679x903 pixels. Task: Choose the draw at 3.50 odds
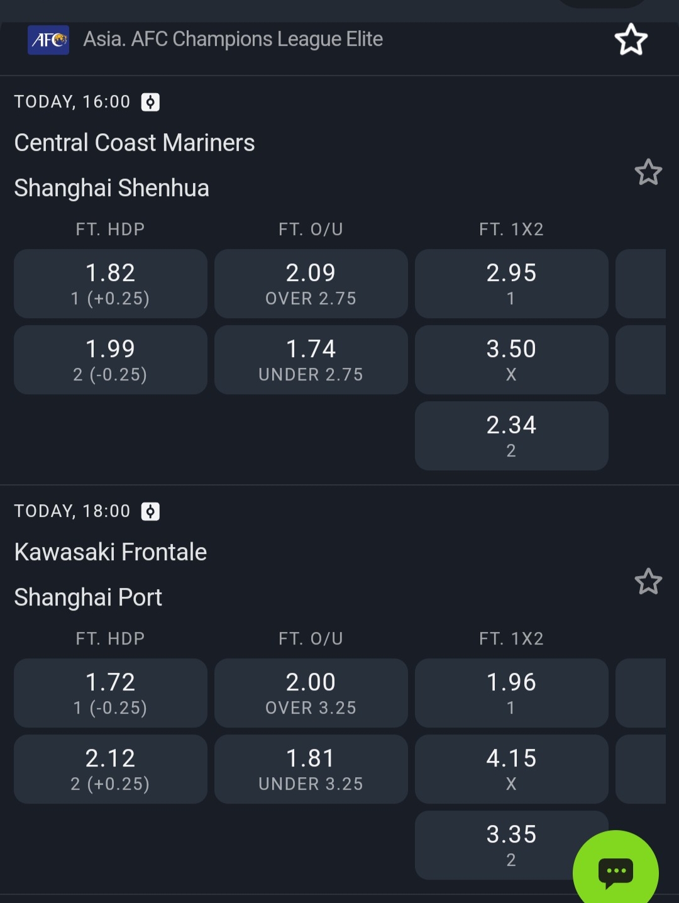click(511, 360)
